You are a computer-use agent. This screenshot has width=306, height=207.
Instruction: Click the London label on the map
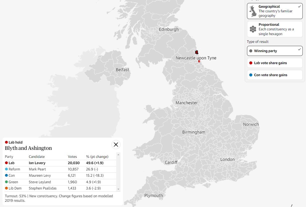point(227,159)
